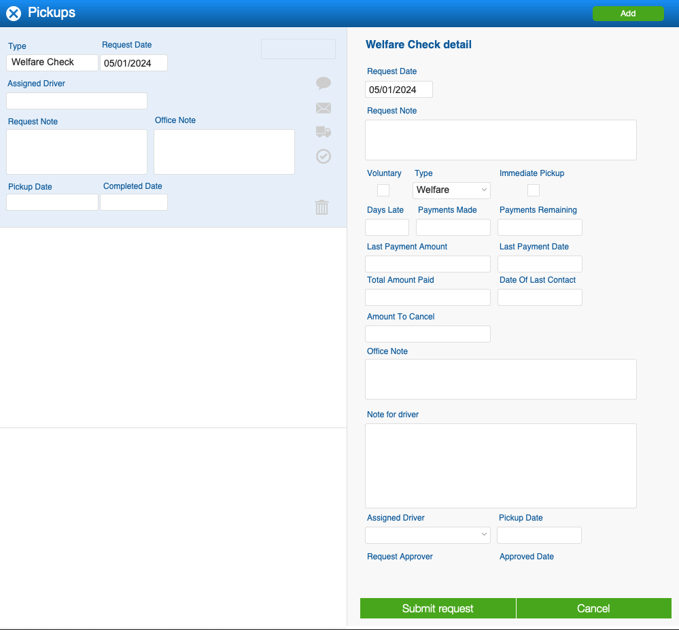
Task: Enable the Immediate Pickup checkbox
Action: point(534,190)
